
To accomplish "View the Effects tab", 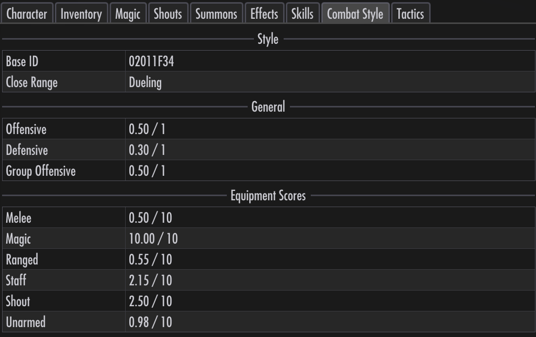I will (264, 13).
